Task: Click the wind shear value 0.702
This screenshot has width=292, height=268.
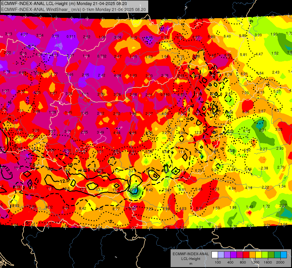Action: 102,56
